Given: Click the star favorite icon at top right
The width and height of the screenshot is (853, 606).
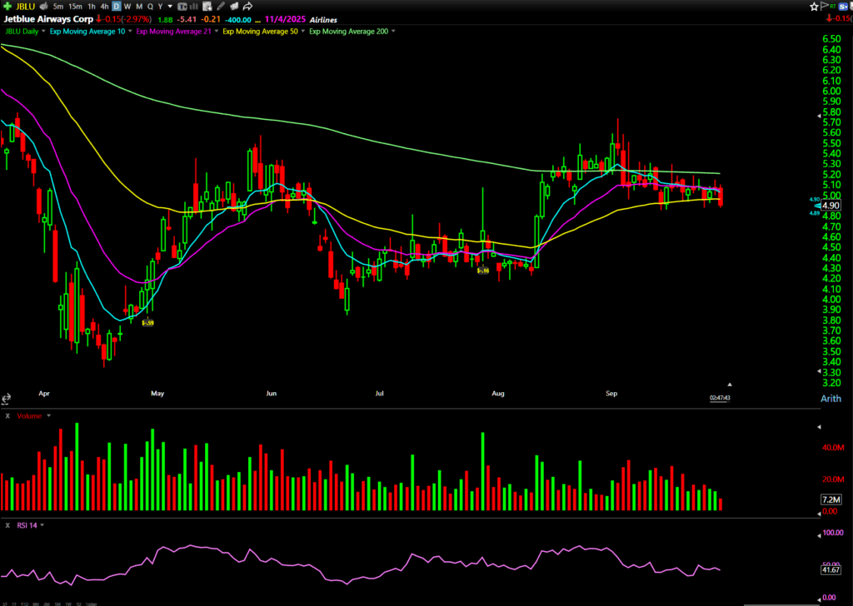Looking at the screenshot, I should click(814, 6).
